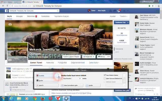Click the 'Mesaj' button on cover
The image size is (162, 101).
tap(102, 57)
